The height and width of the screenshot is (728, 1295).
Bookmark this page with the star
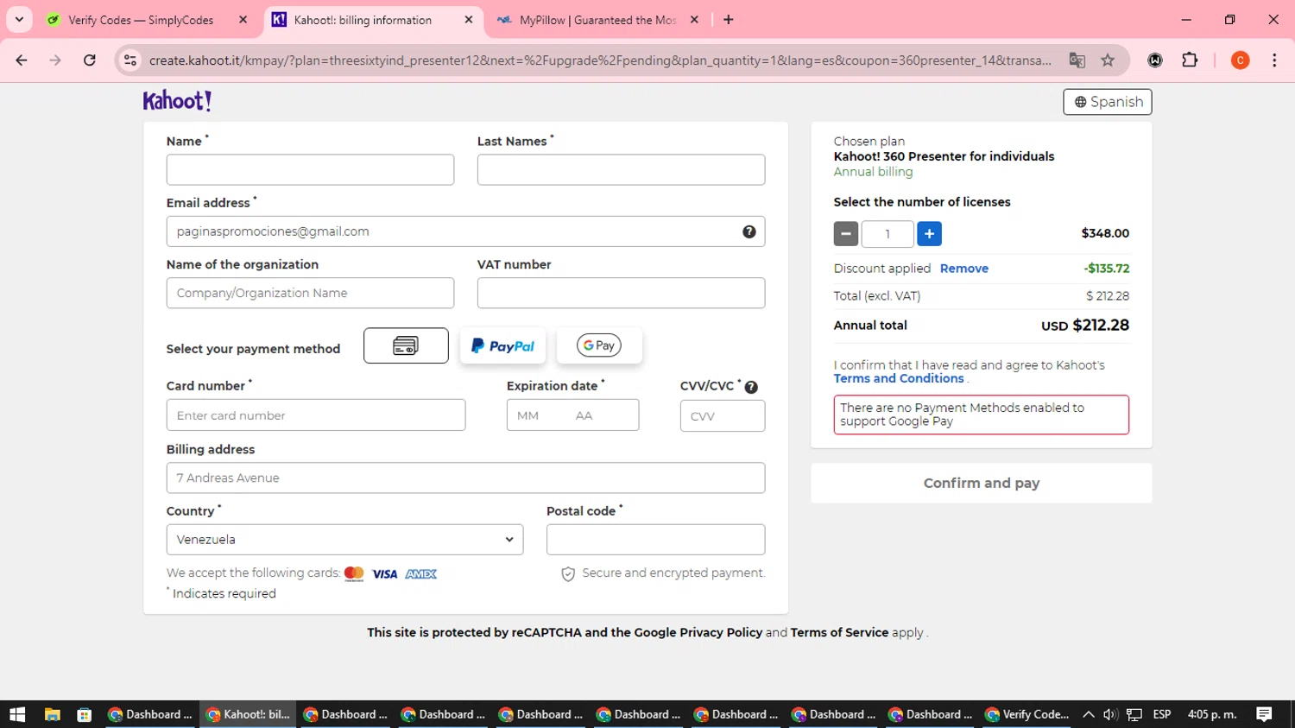coord(1108,60)
